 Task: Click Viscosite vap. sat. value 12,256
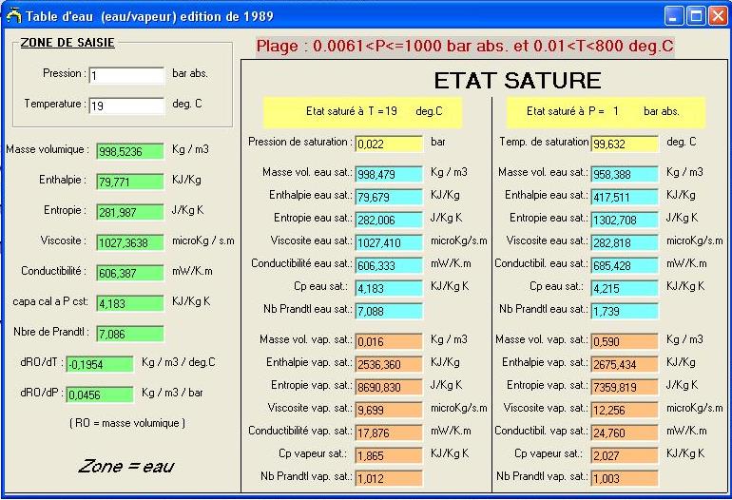click(625, 410)
